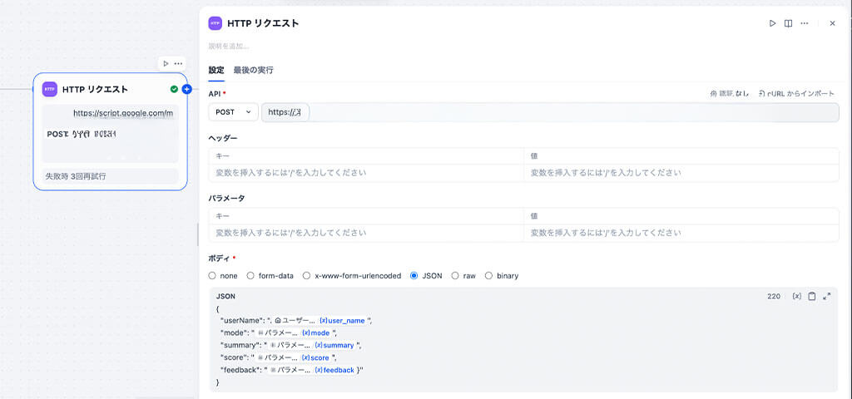
Task: Click the purple HTTP icon in panel title
Action: [215, 23]
